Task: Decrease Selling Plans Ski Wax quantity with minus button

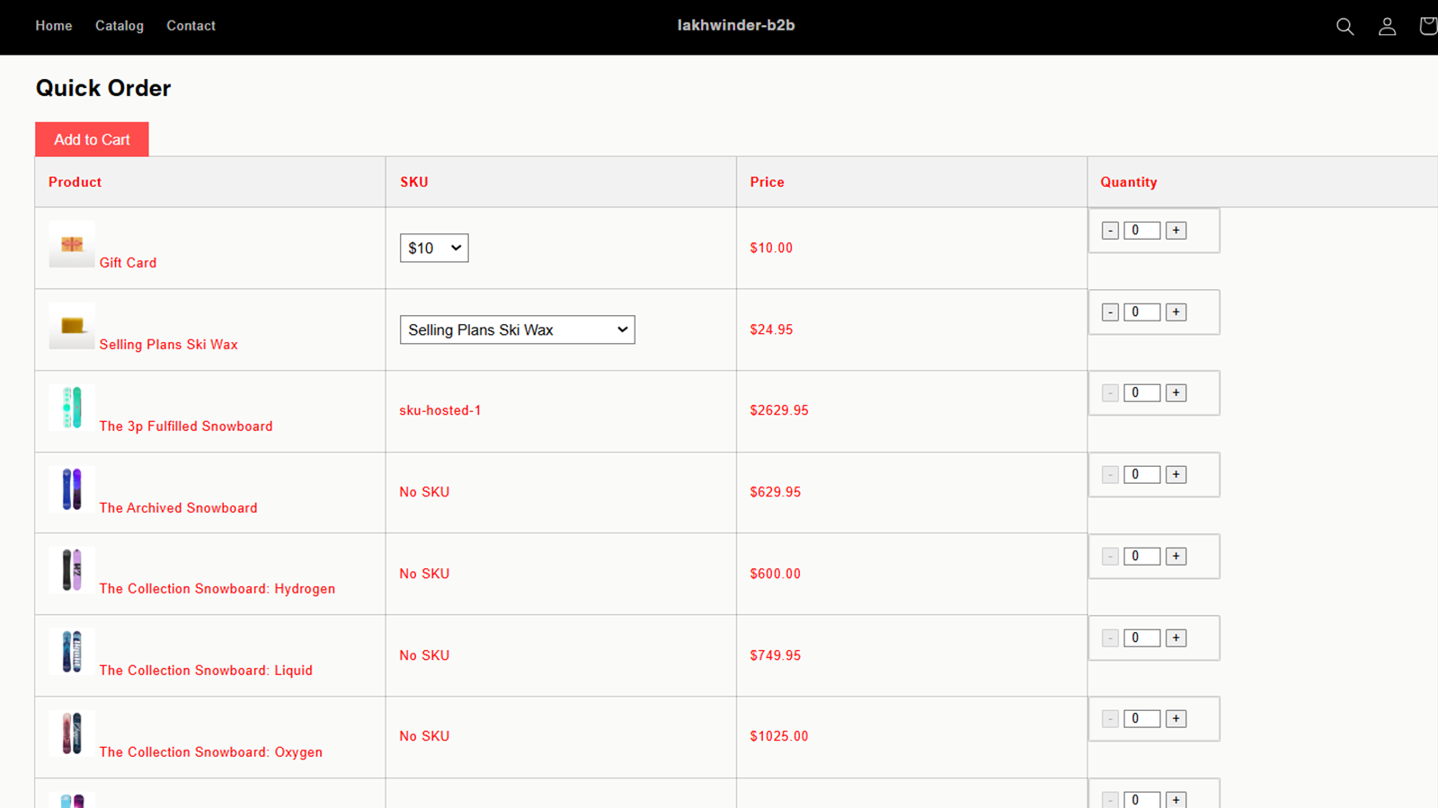Action: pyautogui.click(x=1109, y=312)
